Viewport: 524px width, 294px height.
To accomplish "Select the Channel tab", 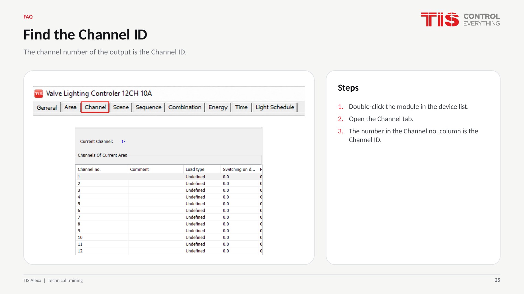I will click(x=95, y=107).
